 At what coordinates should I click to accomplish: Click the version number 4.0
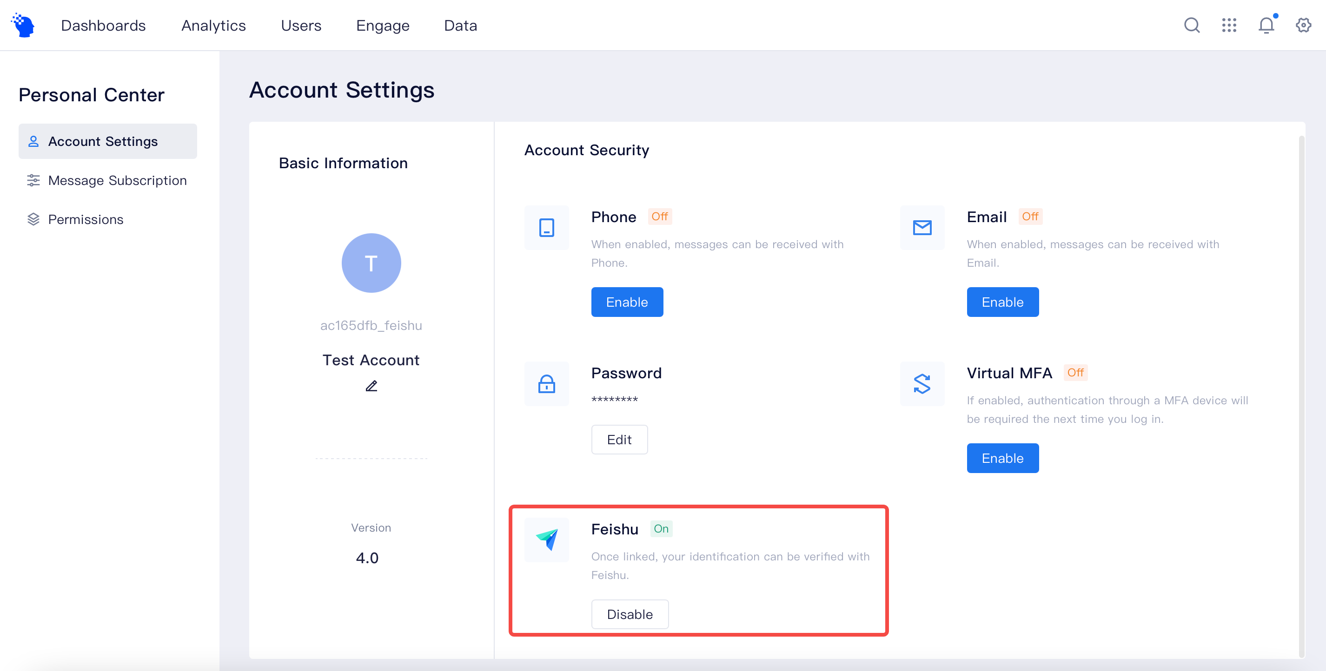tap(367, 558)
